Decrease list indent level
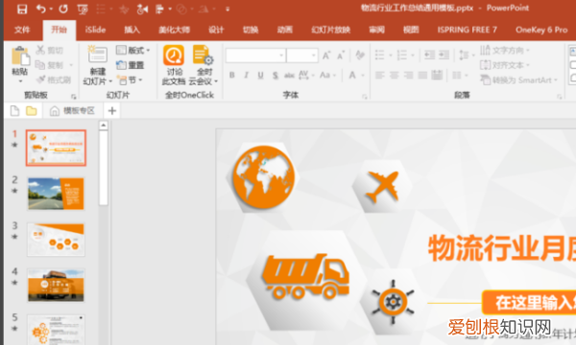576x345 pixels. pos(429,55)
